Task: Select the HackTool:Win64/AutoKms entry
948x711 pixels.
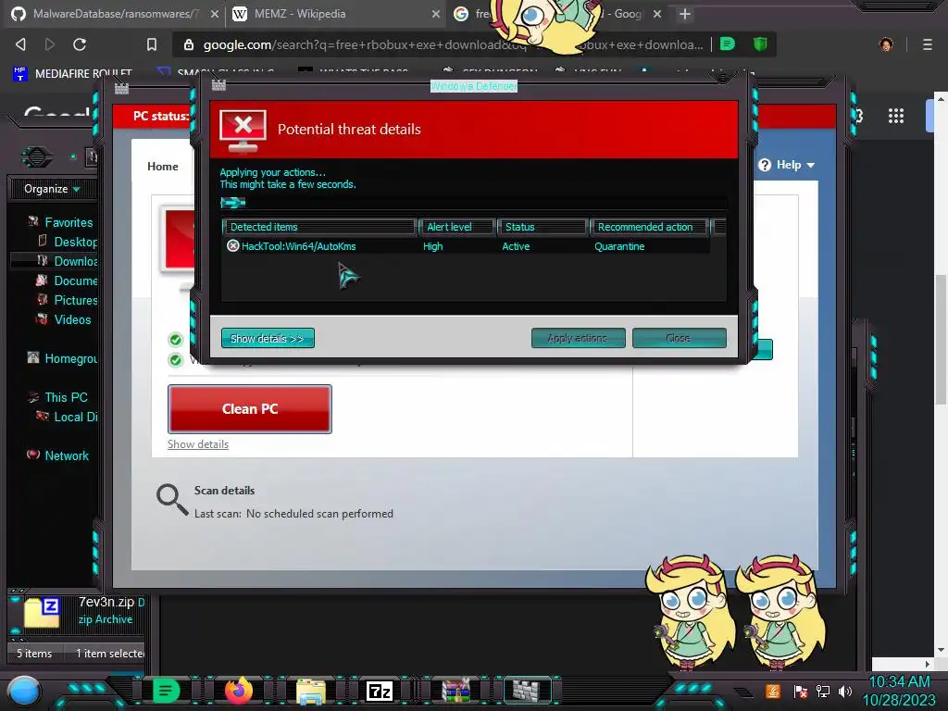Action: click(299, 246)
